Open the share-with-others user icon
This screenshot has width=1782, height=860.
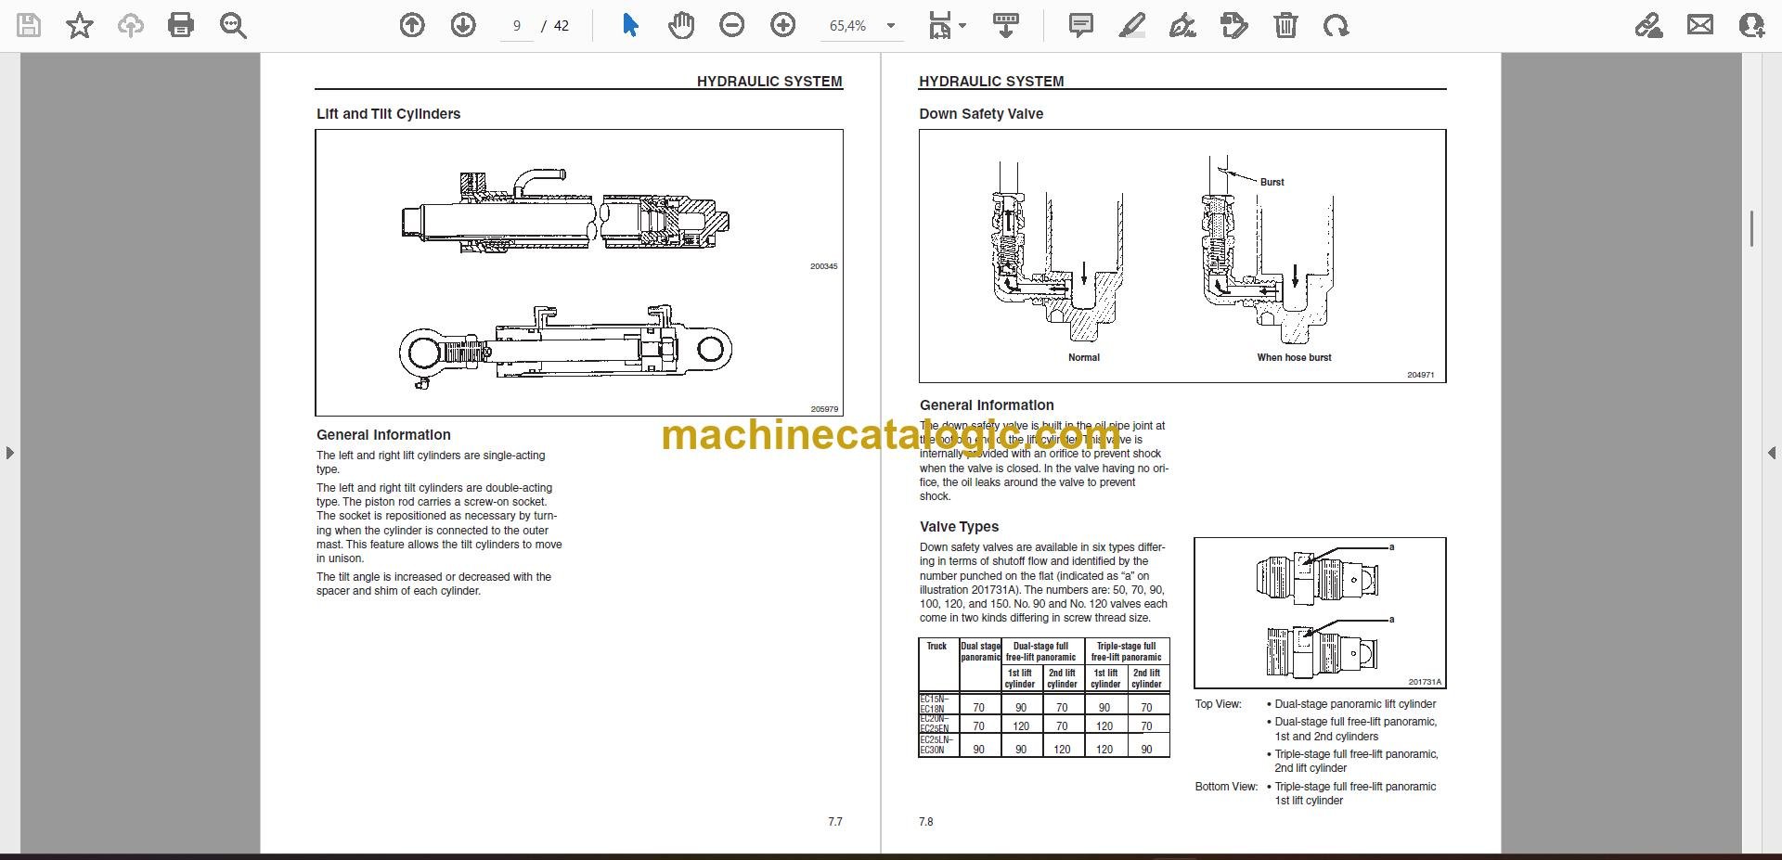[1751, 25]
